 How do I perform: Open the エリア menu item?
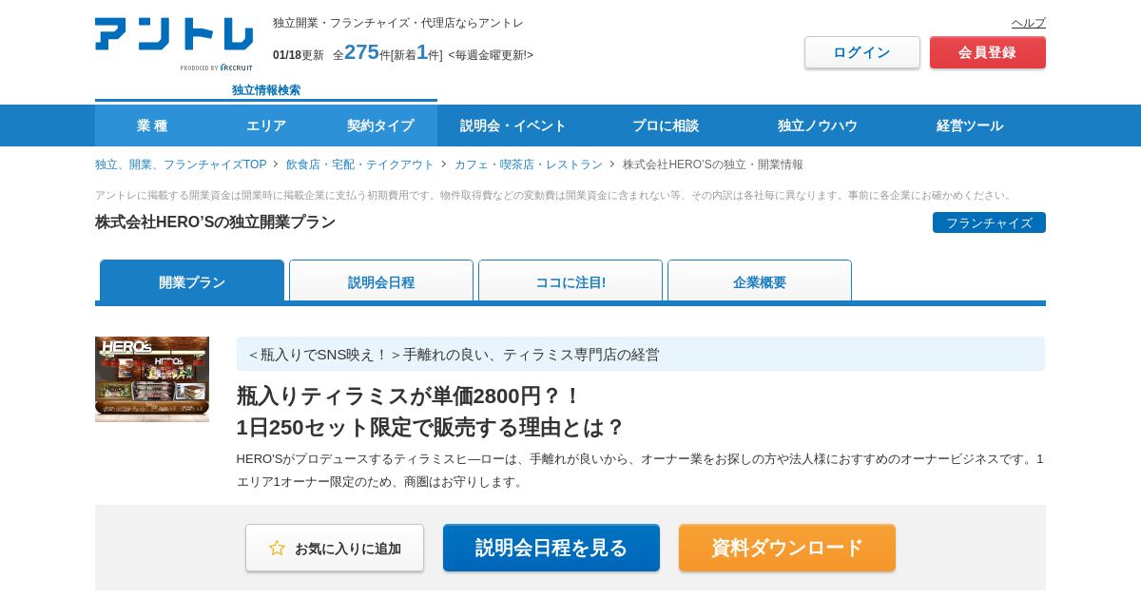click(x=266, y=126)
